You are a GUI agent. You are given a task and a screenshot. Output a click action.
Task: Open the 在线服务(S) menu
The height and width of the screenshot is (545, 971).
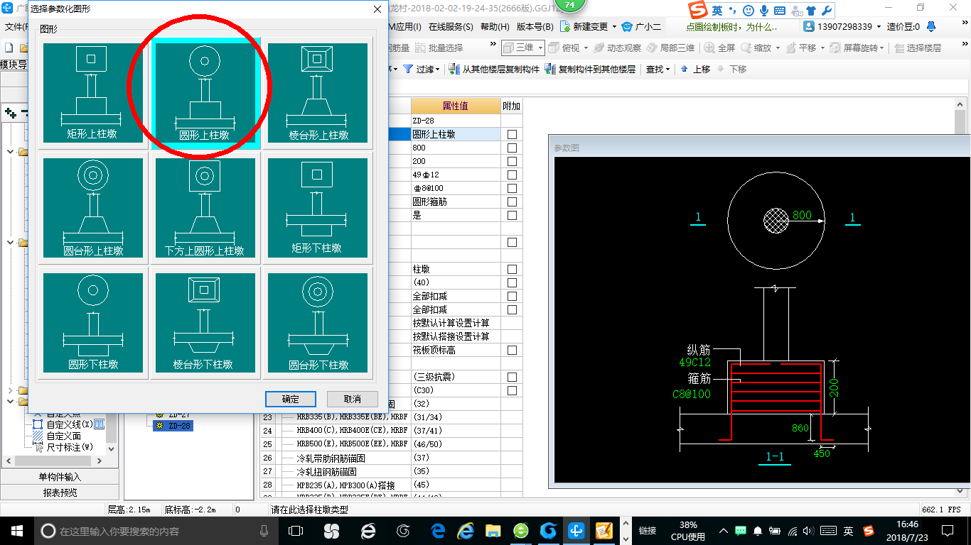point(451,27)
